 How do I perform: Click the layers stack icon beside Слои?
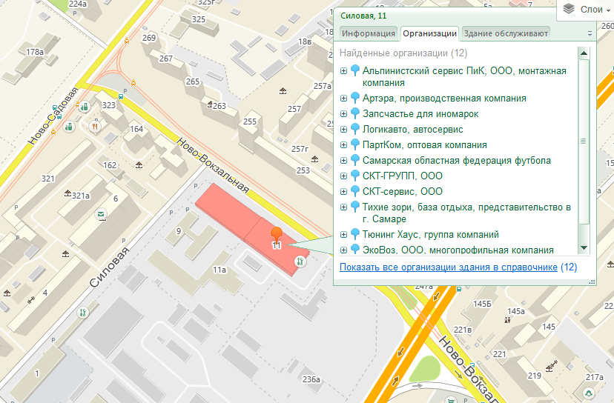569,9
